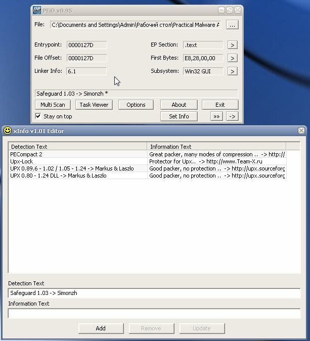Open file browse button with ellipsis
Viewport: 310px width, 341px height.
click(232, 25)
